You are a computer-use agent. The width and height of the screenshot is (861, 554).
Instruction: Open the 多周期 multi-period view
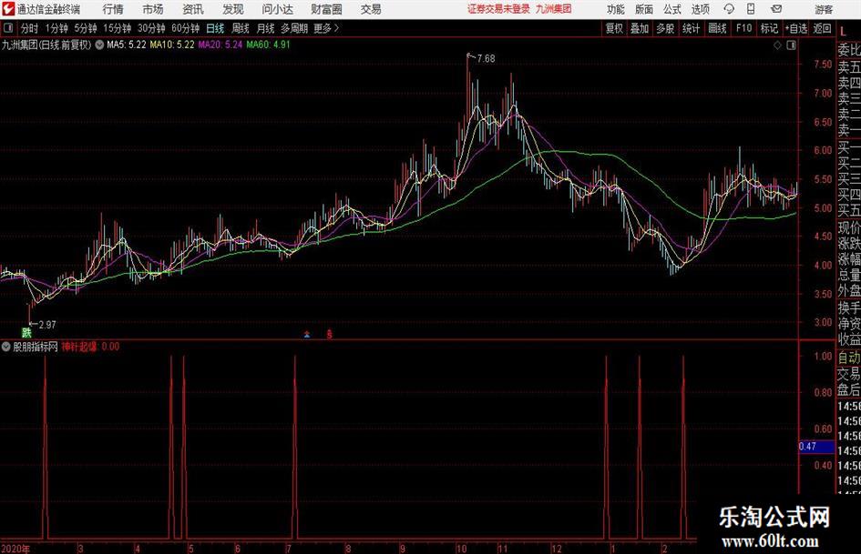[294, 28]
